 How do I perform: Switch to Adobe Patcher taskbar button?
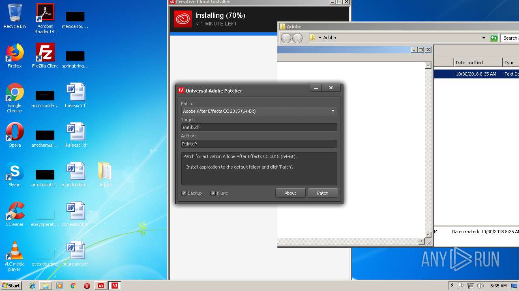tap(115, 286)
